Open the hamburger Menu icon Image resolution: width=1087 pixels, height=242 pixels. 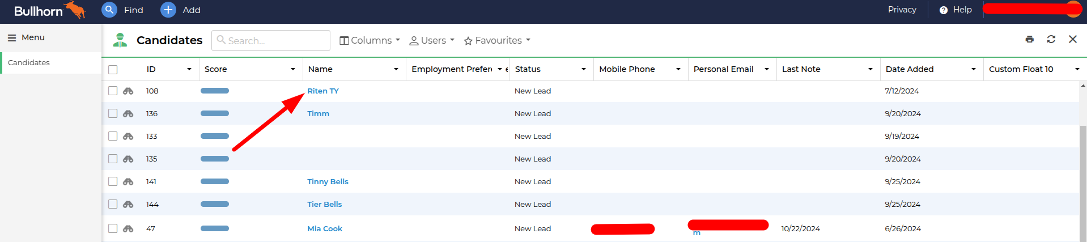pos(11,37)
